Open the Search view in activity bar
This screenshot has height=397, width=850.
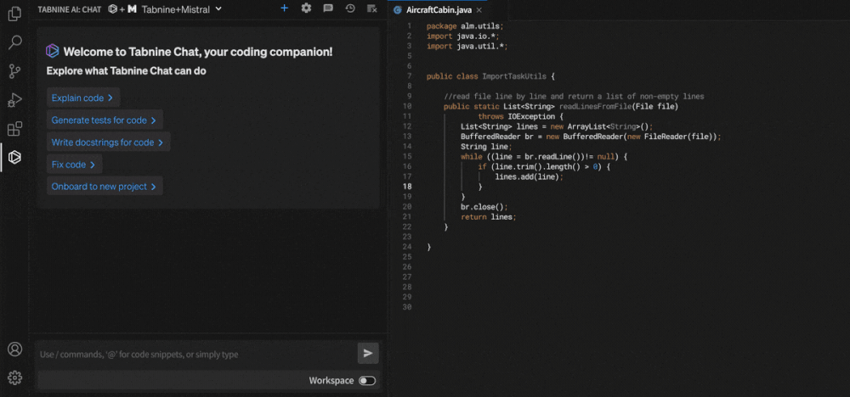pyautogui.click(x=14, y=42)
